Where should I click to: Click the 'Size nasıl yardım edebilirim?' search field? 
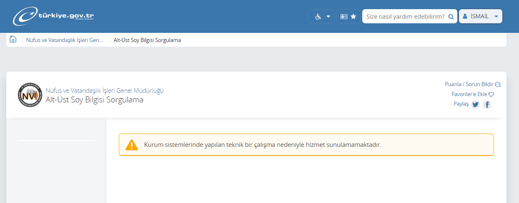tap(404, 17)
